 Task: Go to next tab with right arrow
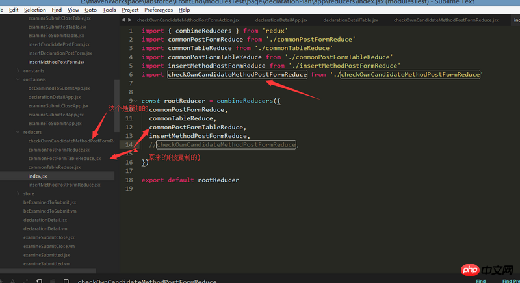coord(129,20)
